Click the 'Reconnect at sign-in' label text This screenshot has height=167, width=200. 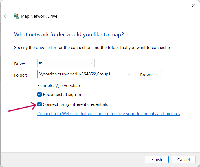[62, 95]
